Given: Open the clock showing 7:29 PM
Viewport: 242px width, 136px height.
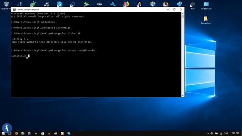Looking at the screenshot, I should (x=235, y=133).
